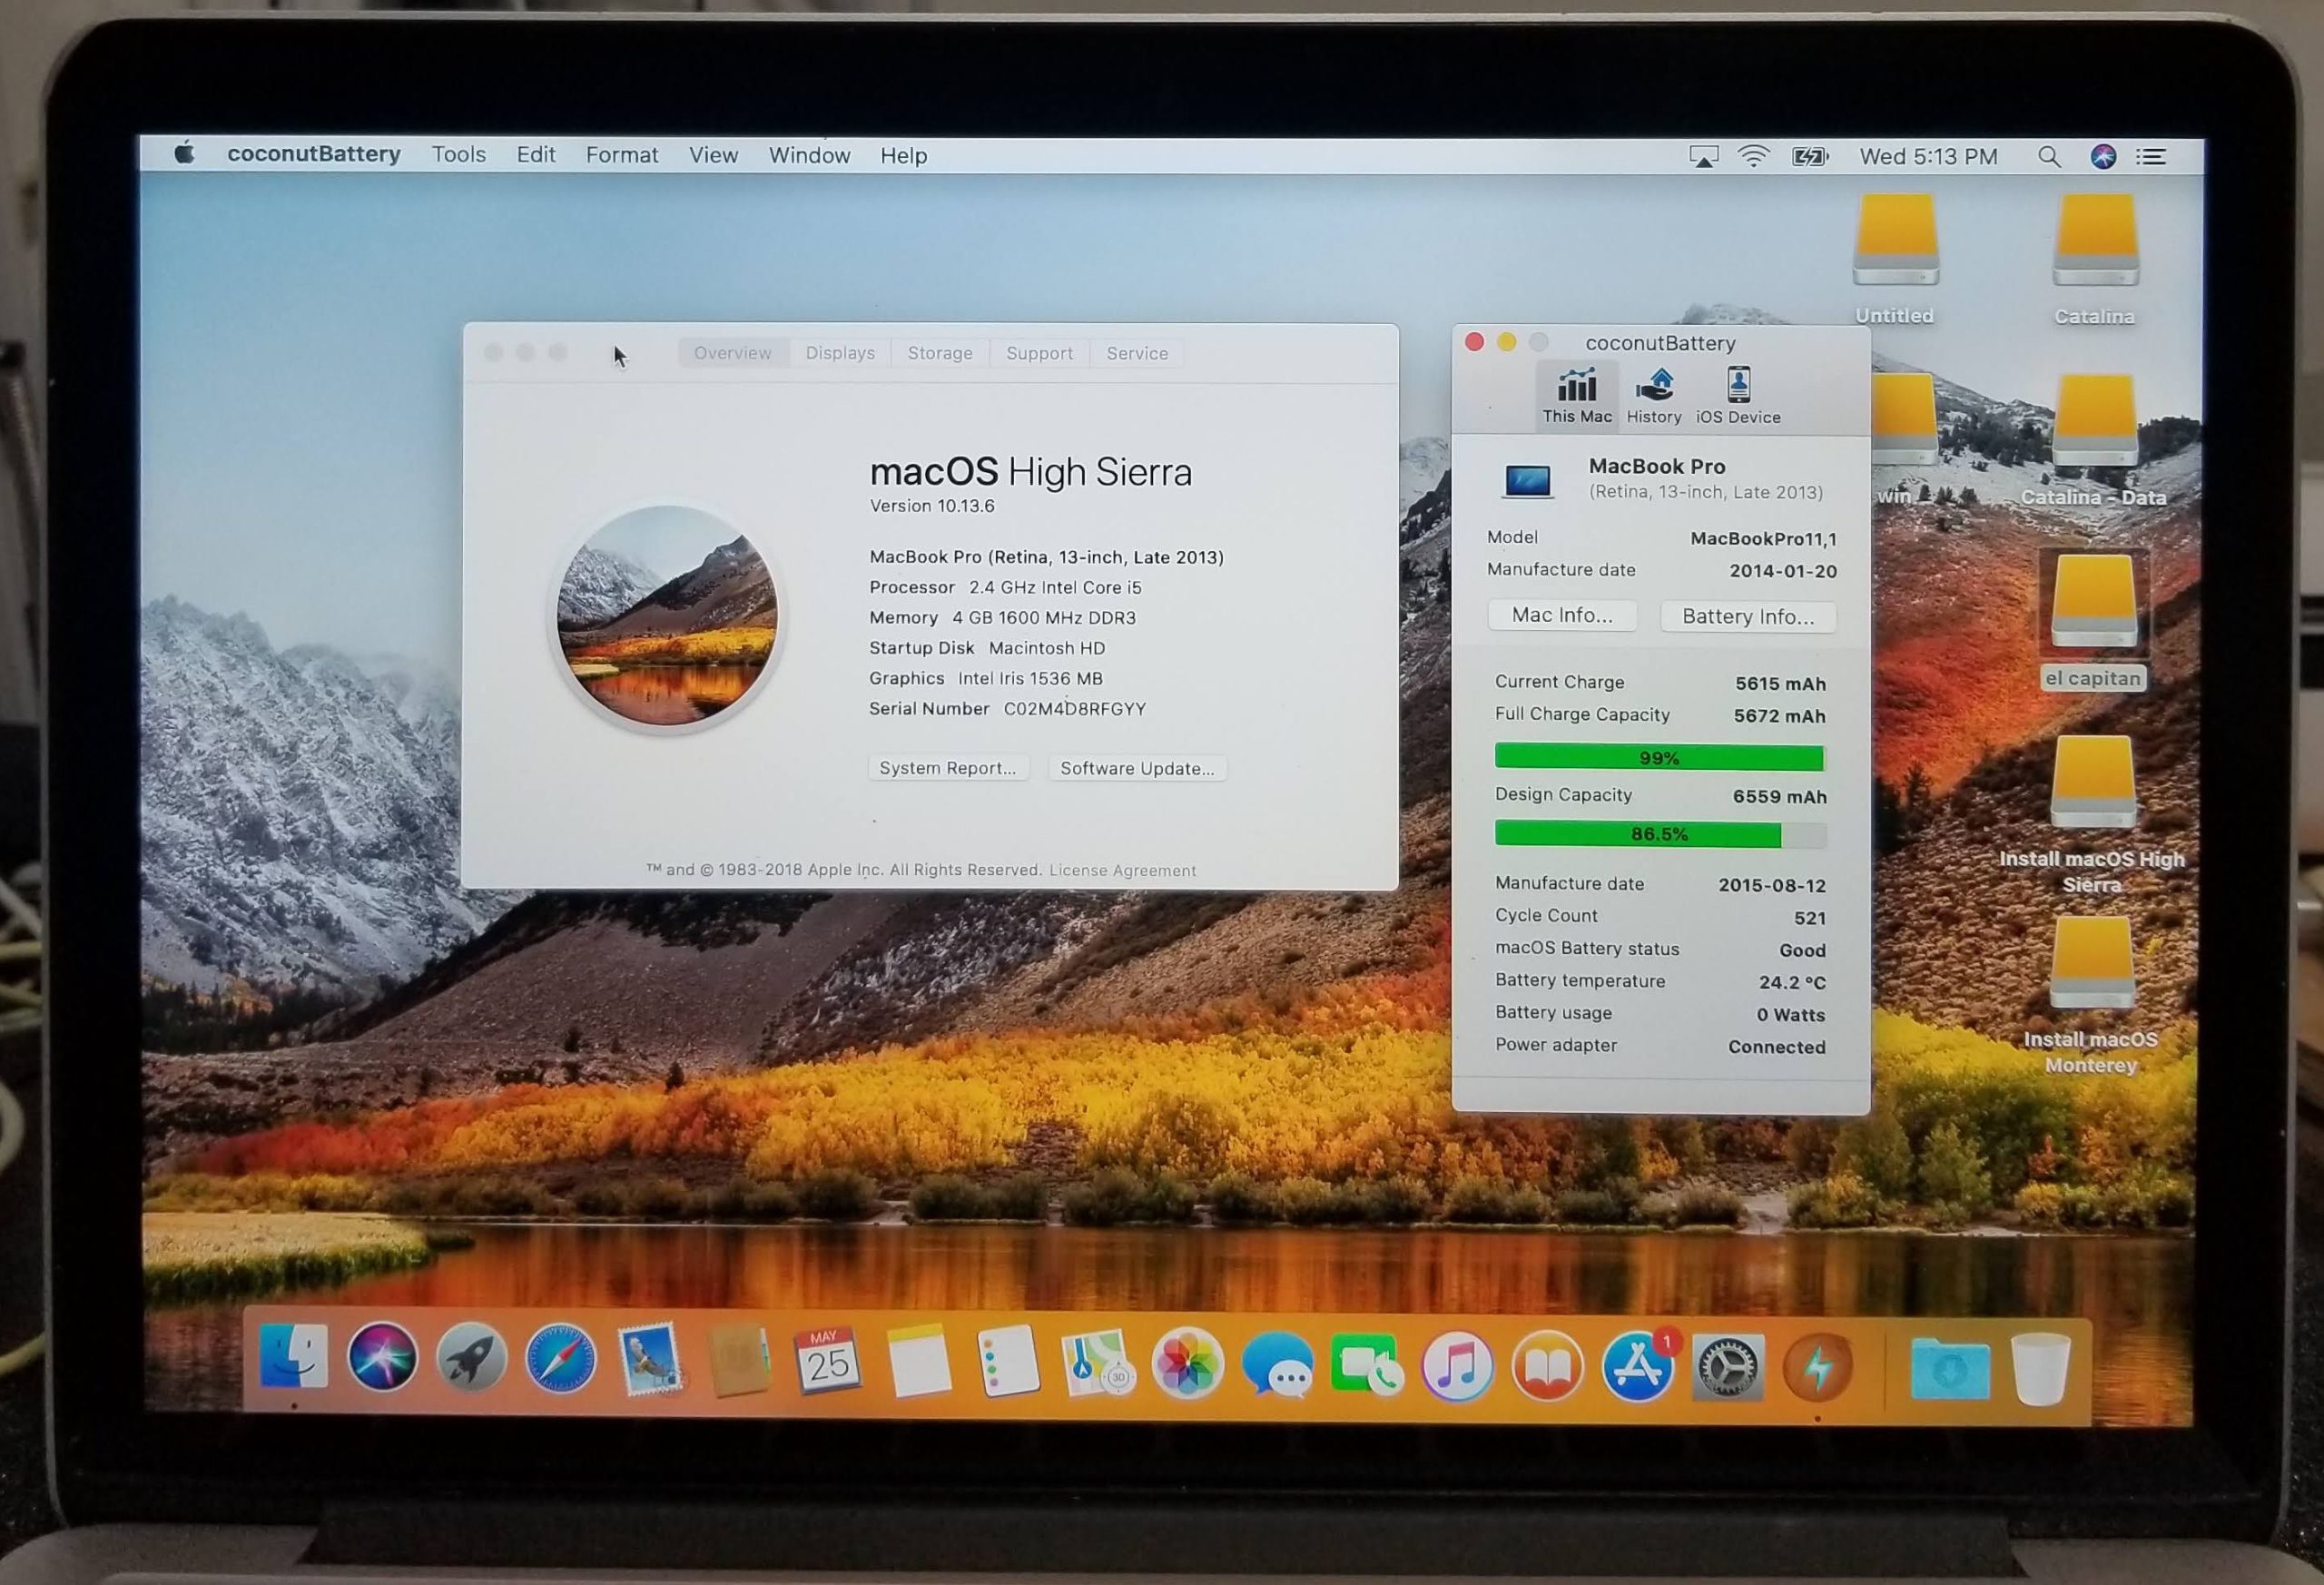This screenshot has height=1585, width=2324.
Task: Open System Preferences in the Dock
Action: pyautogui.click(x=1727, y=1367)
